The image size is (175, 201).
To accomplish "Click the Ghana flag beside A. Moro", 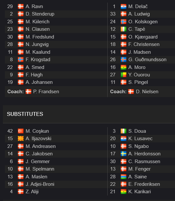I will pos(123,67).
